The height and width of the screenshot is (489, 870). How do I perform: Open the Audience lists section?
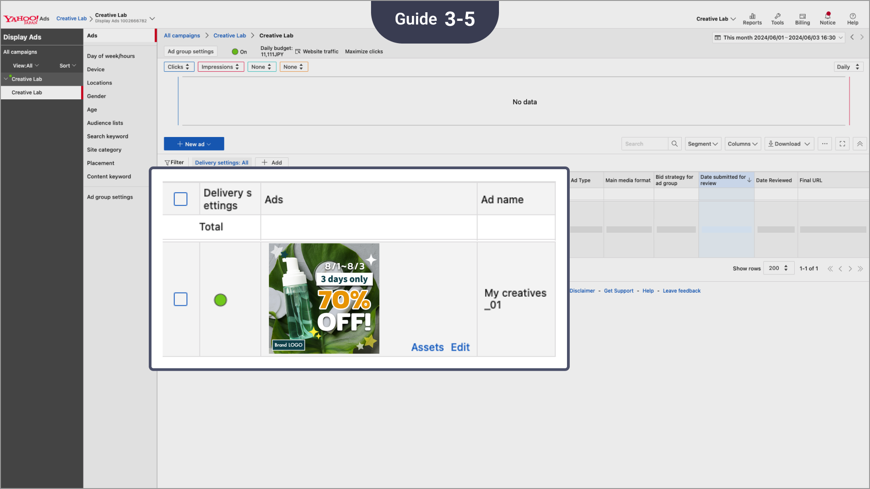(x=105, y=122)
